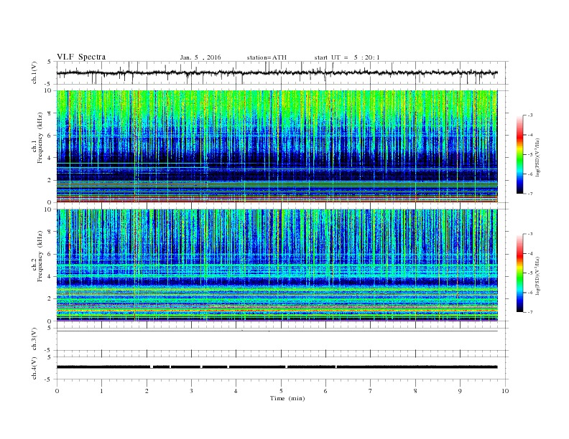Click the 'log(PSD)(V²/Hz)' label of ch.1 colorbar
569x439 pixels.
pyautogui.click(x=537, y=156)
